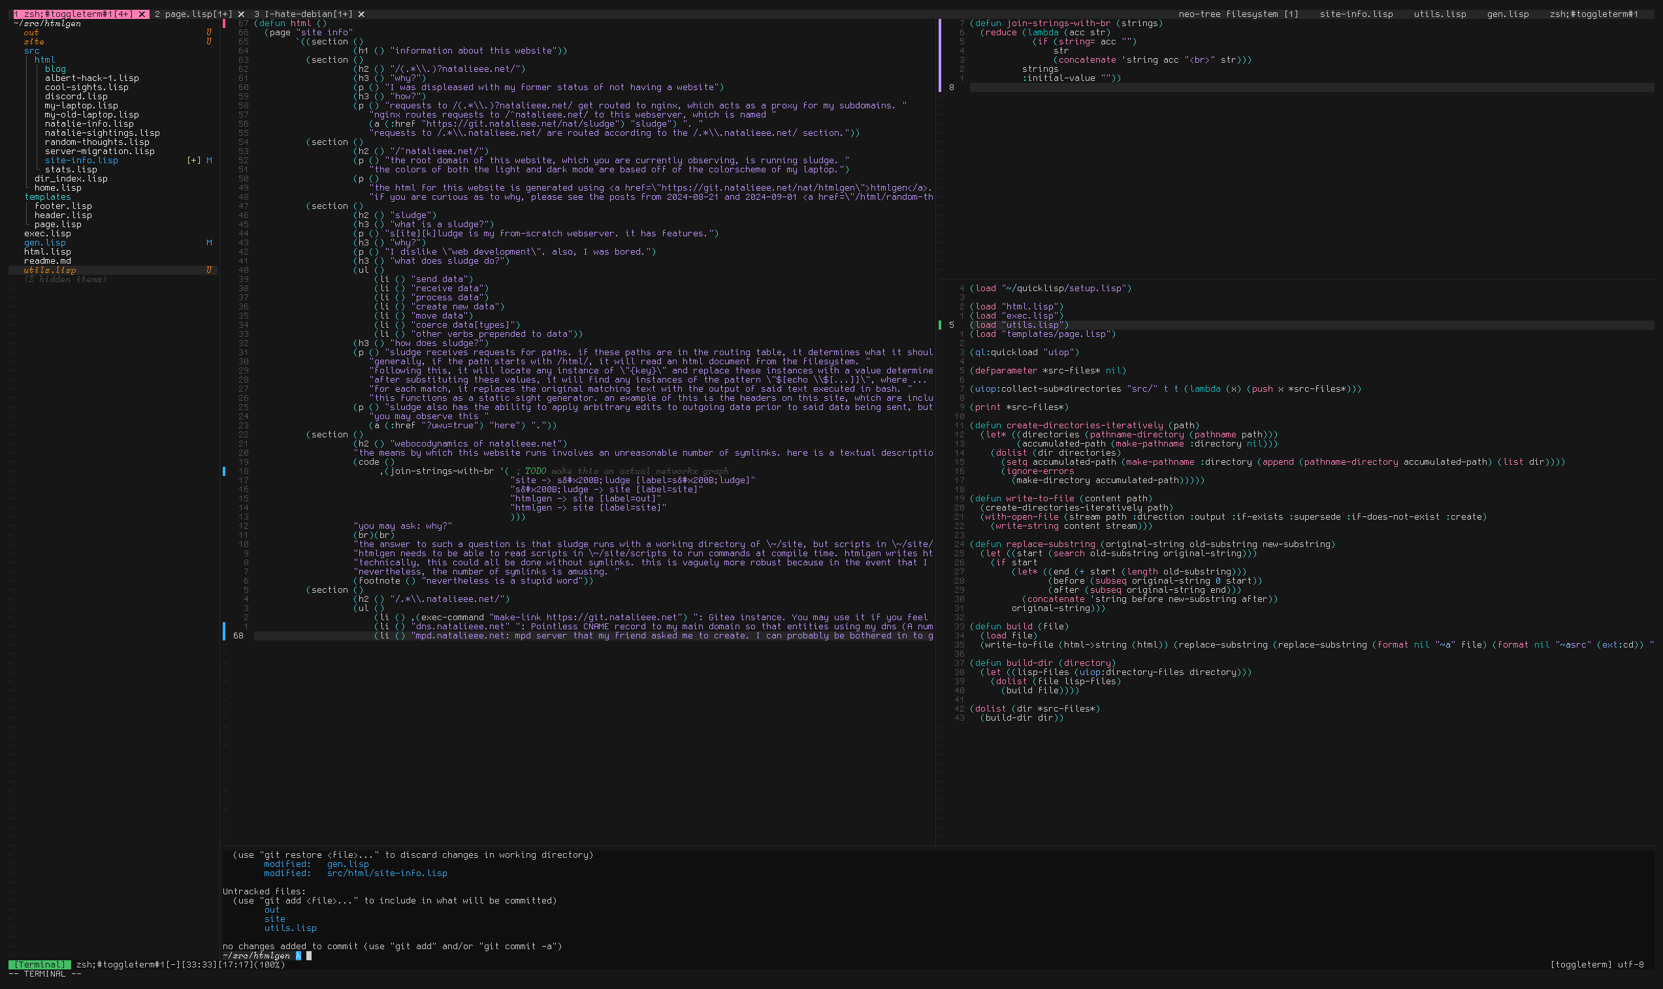
Task: Open footer.lisp under templates
Action: pyautogui.click(x=63, y=206)
